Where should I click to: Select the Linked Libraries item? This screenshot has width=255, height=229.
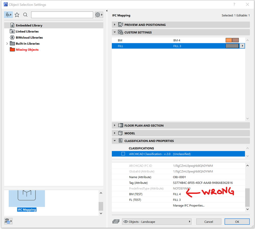pyautogui.click(x=27, y=31)
